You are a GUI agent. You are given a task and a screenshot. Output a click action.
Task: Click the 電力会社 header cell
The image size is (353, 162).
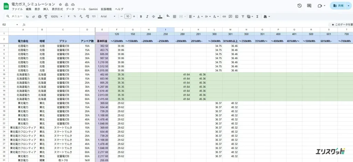[x=23, y=40]
